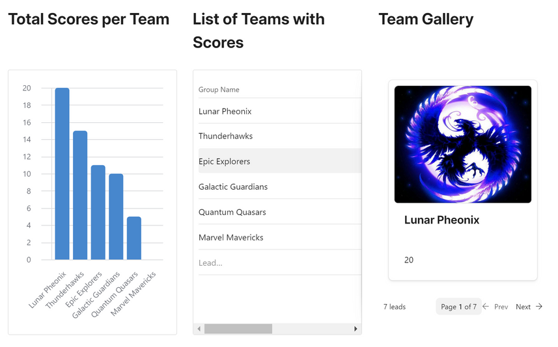This screenshot has width=558, height=347.
Task: Select the Quantum Quasars row
Action: 280,212
